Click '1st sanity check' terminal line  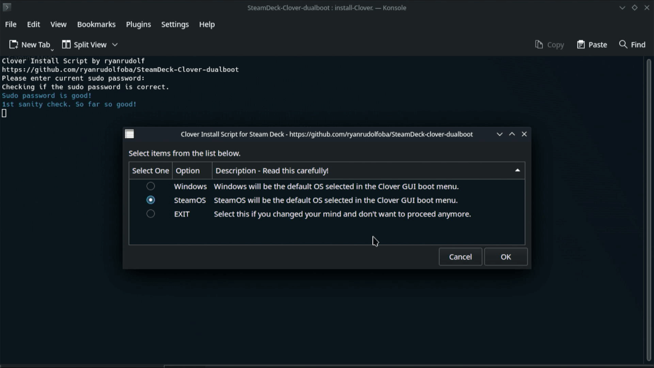pyautogui.click(x=69, y=104)
